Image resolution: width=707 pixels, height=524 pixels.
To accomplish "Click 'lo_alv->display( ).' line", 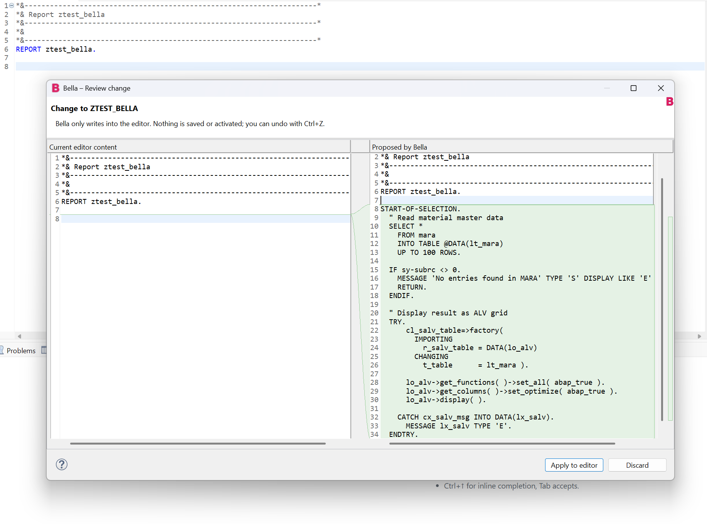I will [x=446, y=400].
